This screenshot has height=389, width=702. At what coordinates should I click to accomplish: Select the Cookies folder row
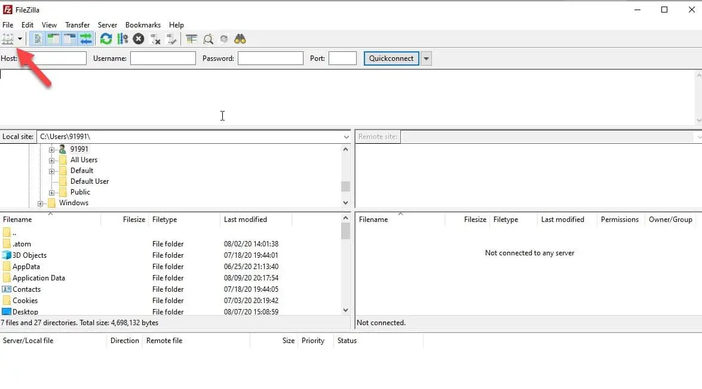tap(170, 301)
